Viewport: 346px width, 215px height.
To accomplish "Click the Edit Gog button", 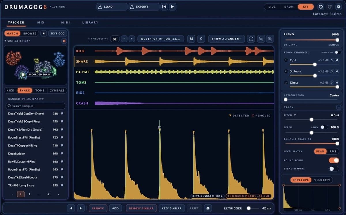I will point(58,33).
